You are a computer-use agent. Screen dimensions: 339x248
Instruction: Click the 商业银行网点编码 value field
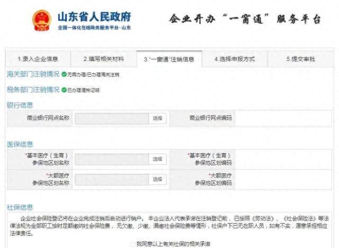[283, 118]
